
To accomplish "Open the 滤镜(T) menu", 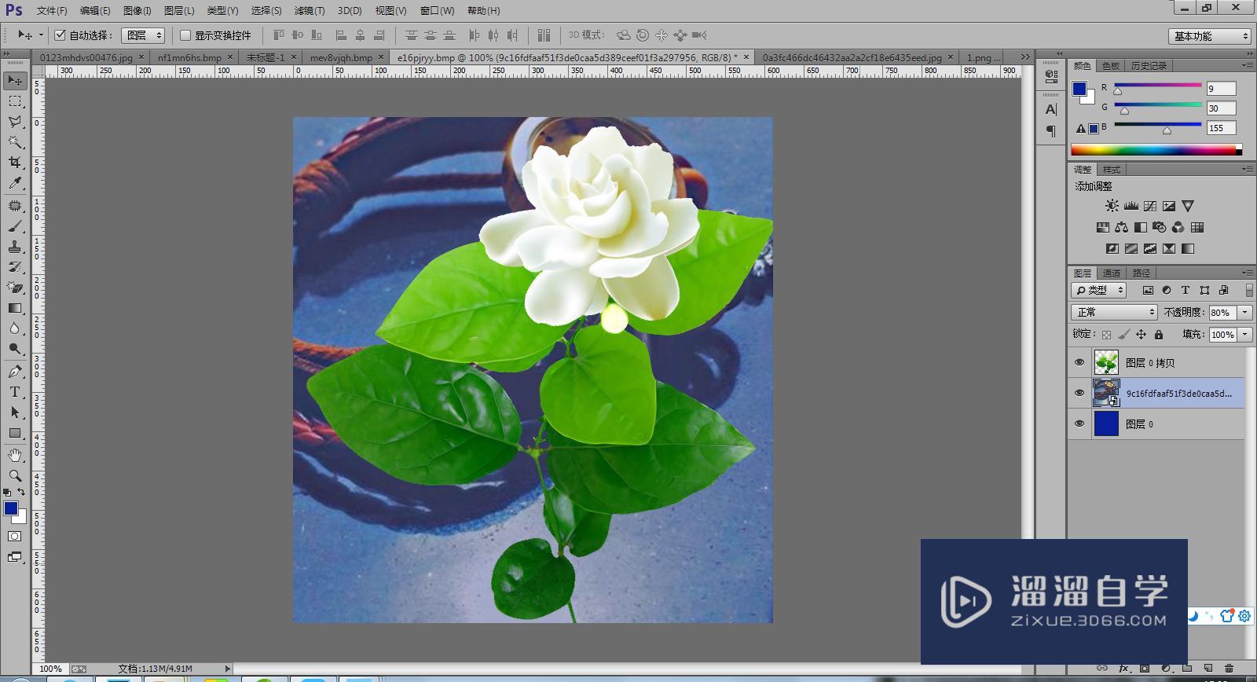I will 309,11.
